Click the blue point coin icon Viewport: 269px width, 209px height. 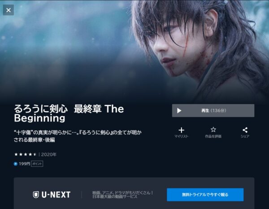(16, 164)
